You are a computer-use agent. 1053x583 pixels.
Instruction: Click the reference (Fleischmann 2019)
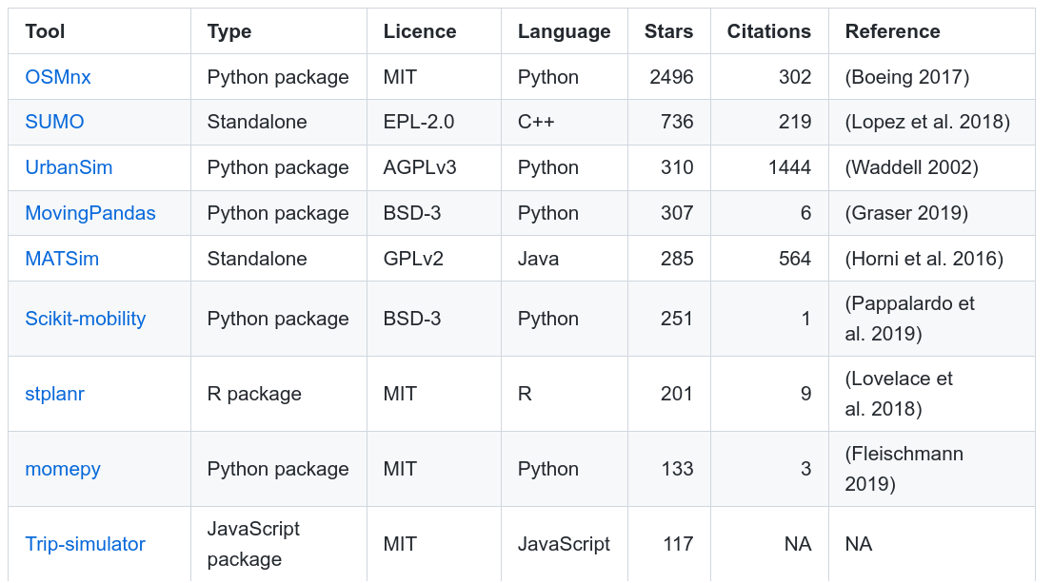(x=904, y=469)
